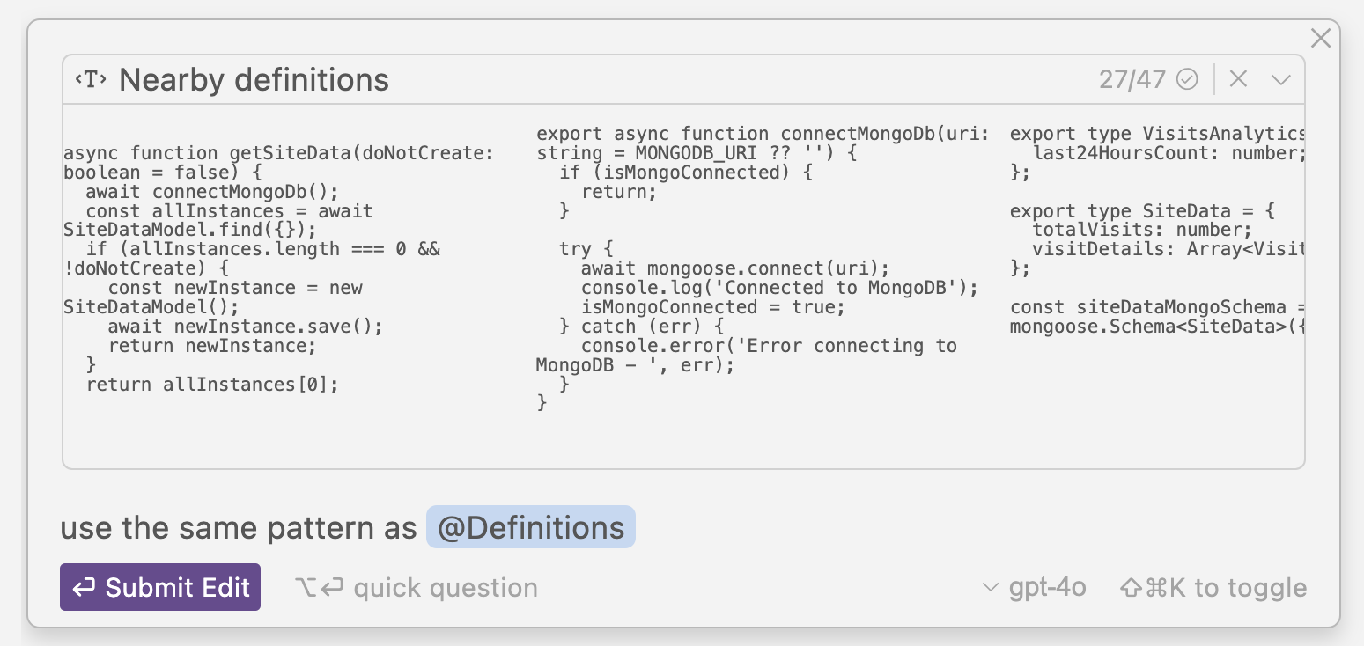Image resolution: width=1364 pixels, height=646 pixels.
Task: Close the inline edit prompt dialog
Action: tap(1320, 38)
